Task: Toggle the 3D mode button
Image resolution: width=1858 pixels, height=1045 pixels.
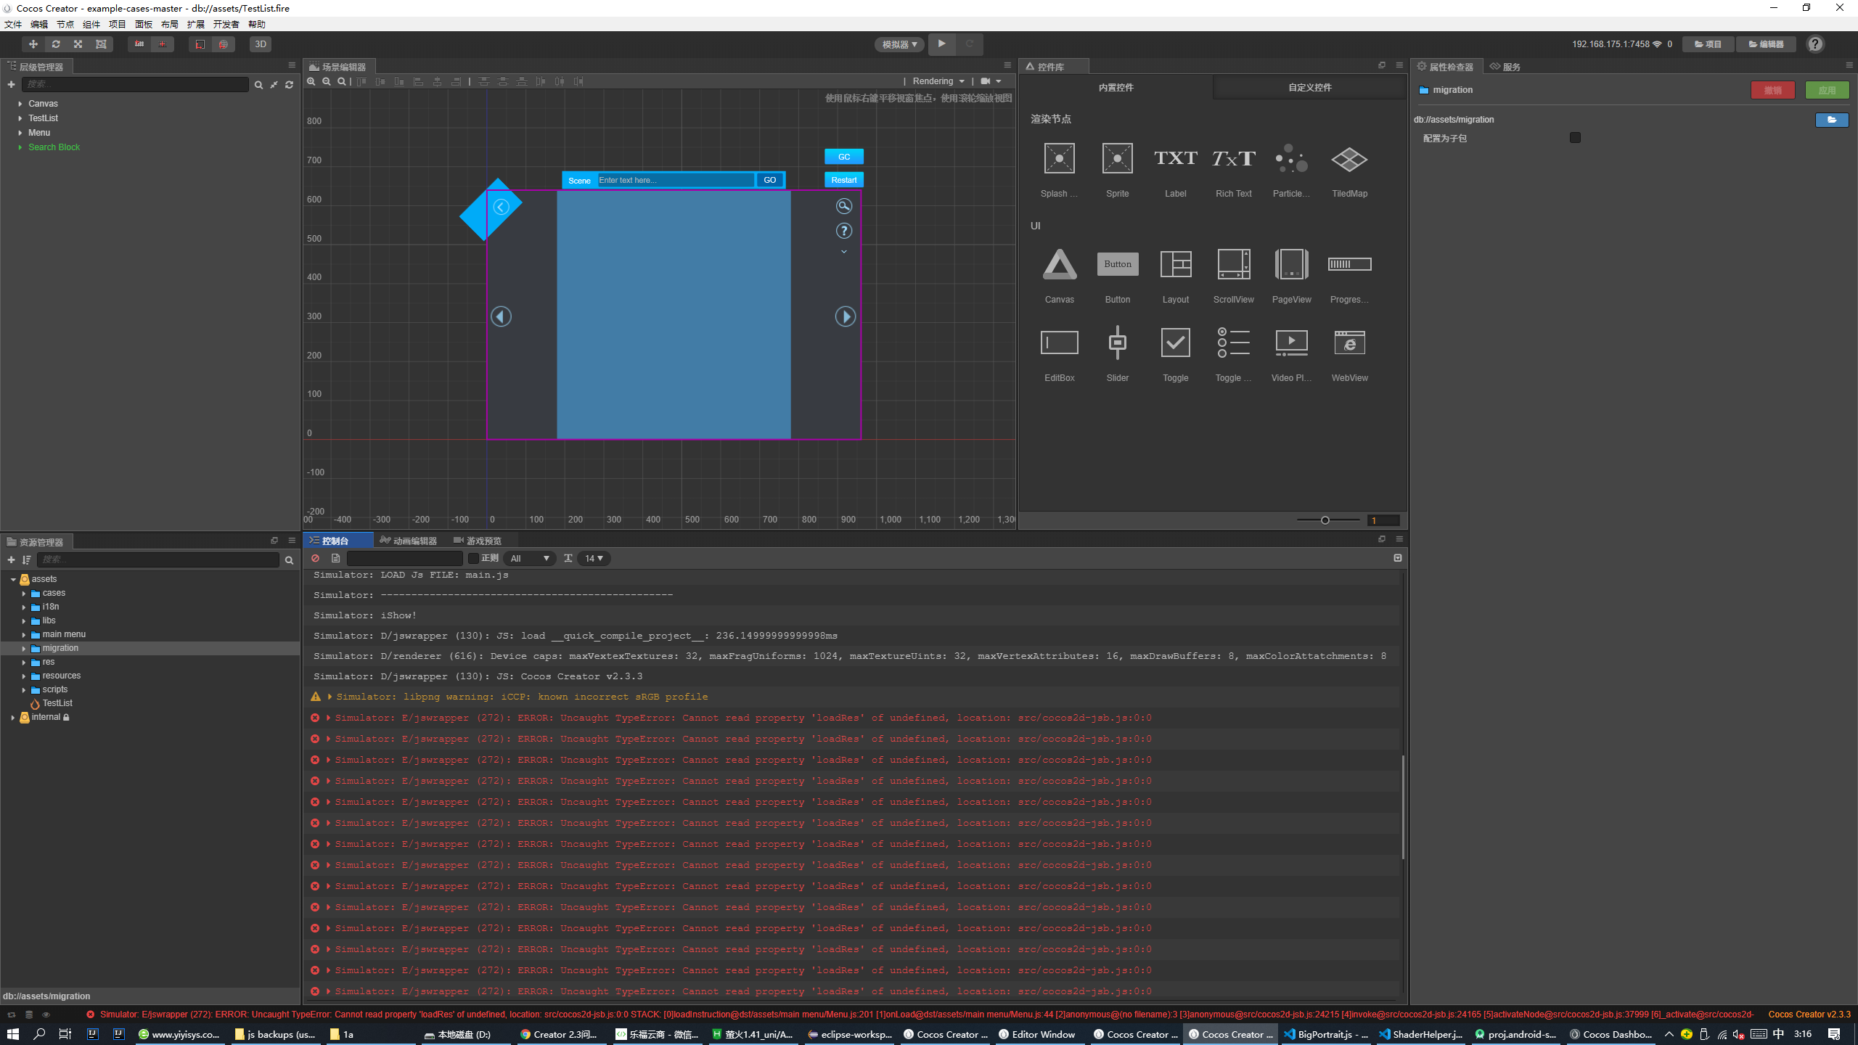Action: click(260, 44)
